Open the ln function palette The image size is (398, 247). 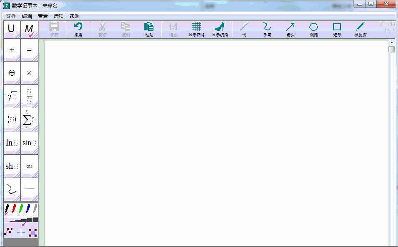12,143
